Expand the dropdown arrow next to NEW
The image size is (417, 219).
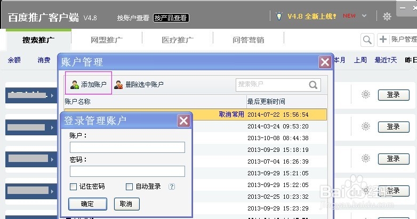(364, 15)
